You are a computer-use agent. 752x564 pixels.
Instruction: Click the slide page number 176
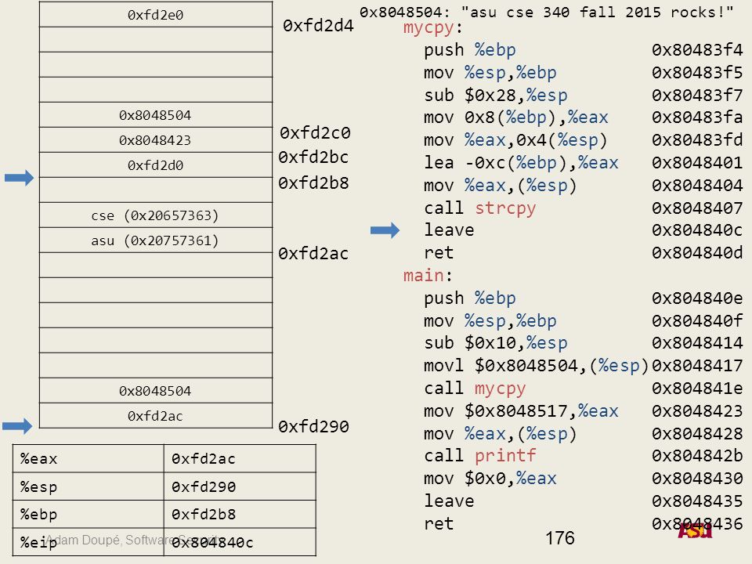pyautogui.click(x=559, y=538)
